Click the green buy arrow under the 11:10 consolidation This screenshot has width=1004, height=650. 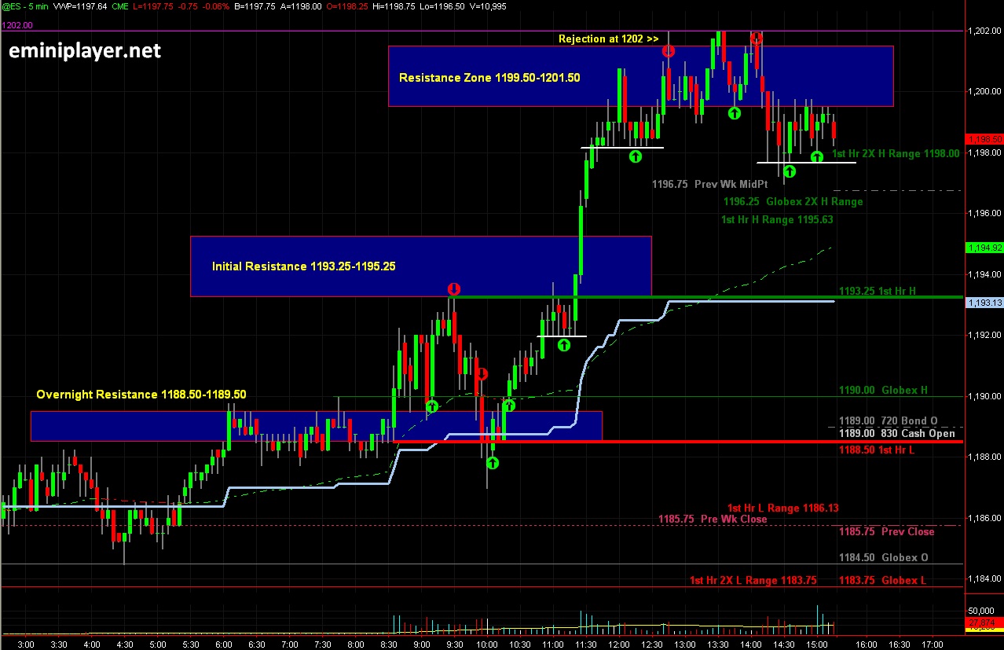(564, 344)
